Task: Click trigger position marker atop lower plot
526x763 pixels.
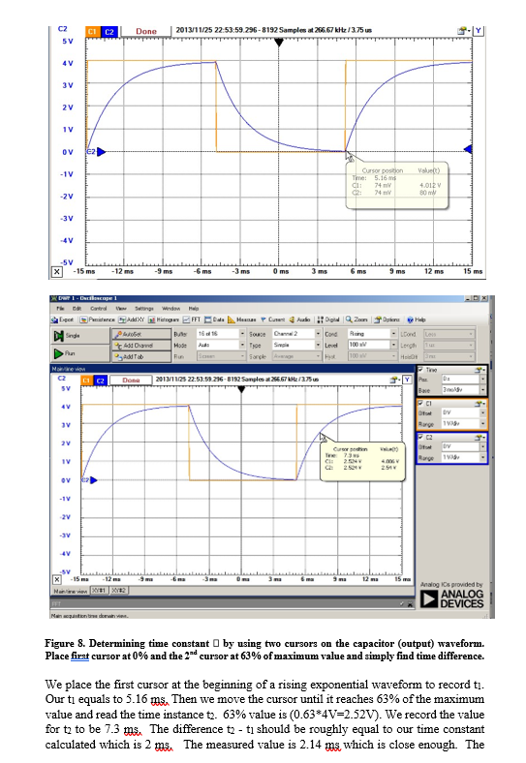Action: click(241, 390)
